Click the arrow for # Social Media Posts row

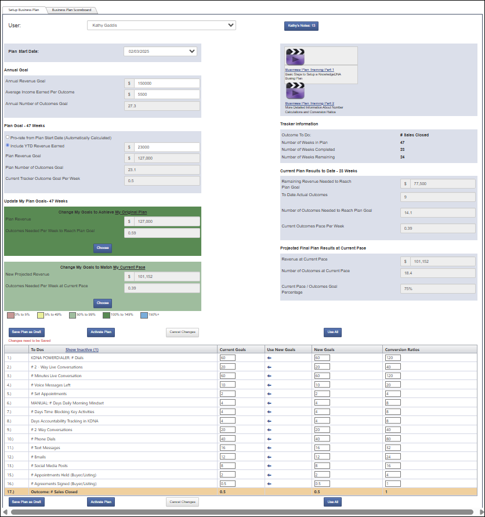tap(269, 465)
